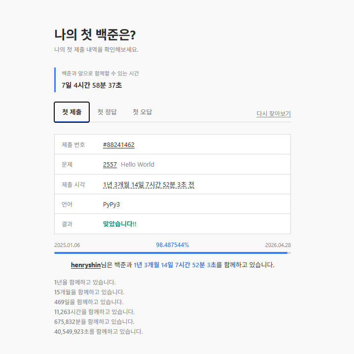Open submission number #88241462 link
The image size is (354, 354).
pos(118,144)
